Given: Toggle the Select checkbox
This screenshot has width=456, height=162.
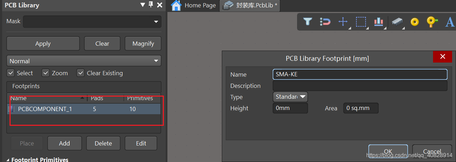Looking at the screenshot, I should (11, 73).
